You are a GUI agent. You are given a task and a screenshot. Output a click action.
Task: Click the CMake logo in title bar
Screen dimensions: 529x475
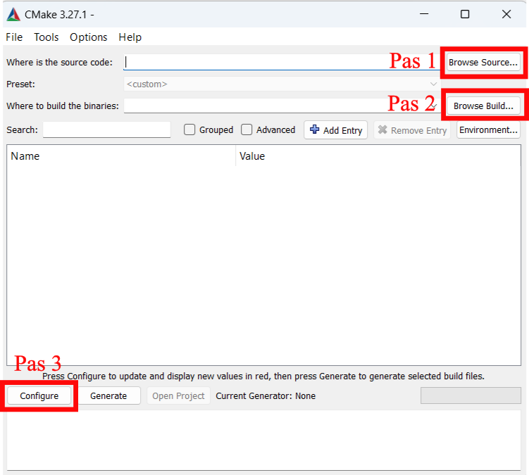[13, 14]
